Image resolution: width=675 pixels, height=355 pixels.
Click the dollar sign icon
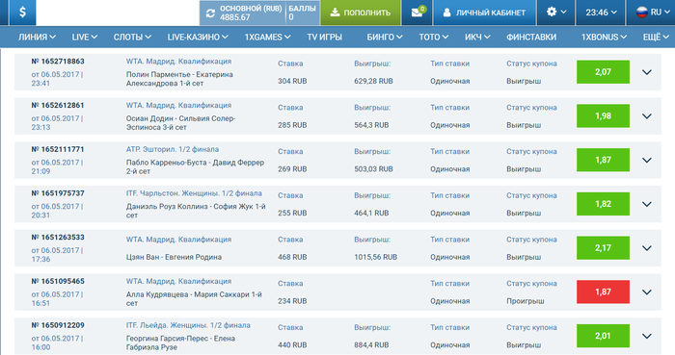coord(22,13)
